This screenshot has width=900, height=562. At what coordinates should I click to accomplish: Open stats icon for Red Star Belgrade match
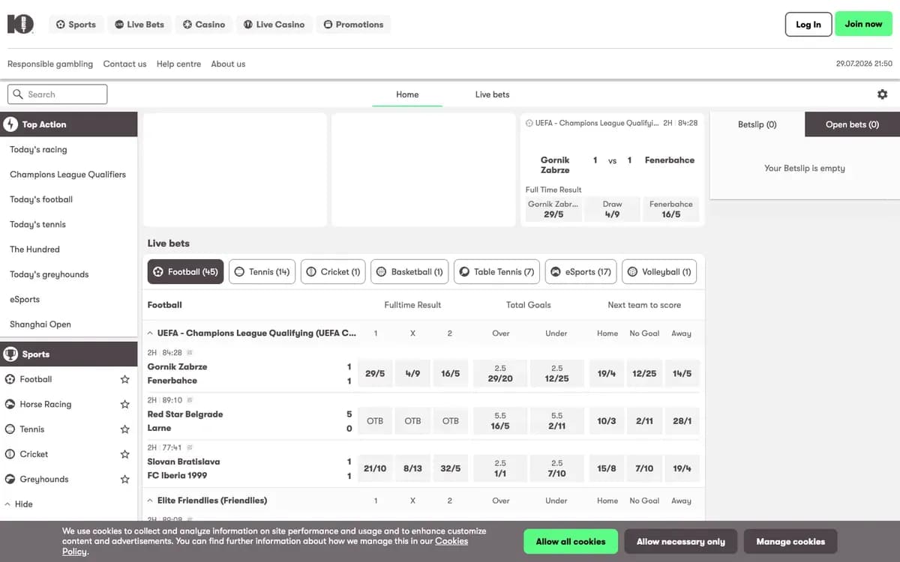pyautogui.click(x=190, y=400)
